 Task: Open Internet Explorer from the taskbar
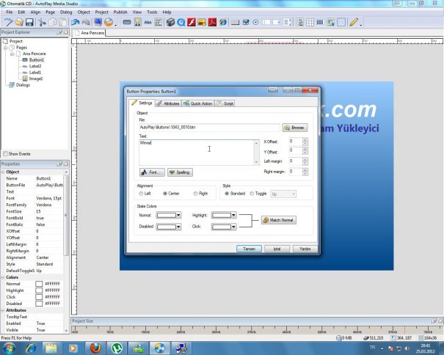tap(30, 348)
